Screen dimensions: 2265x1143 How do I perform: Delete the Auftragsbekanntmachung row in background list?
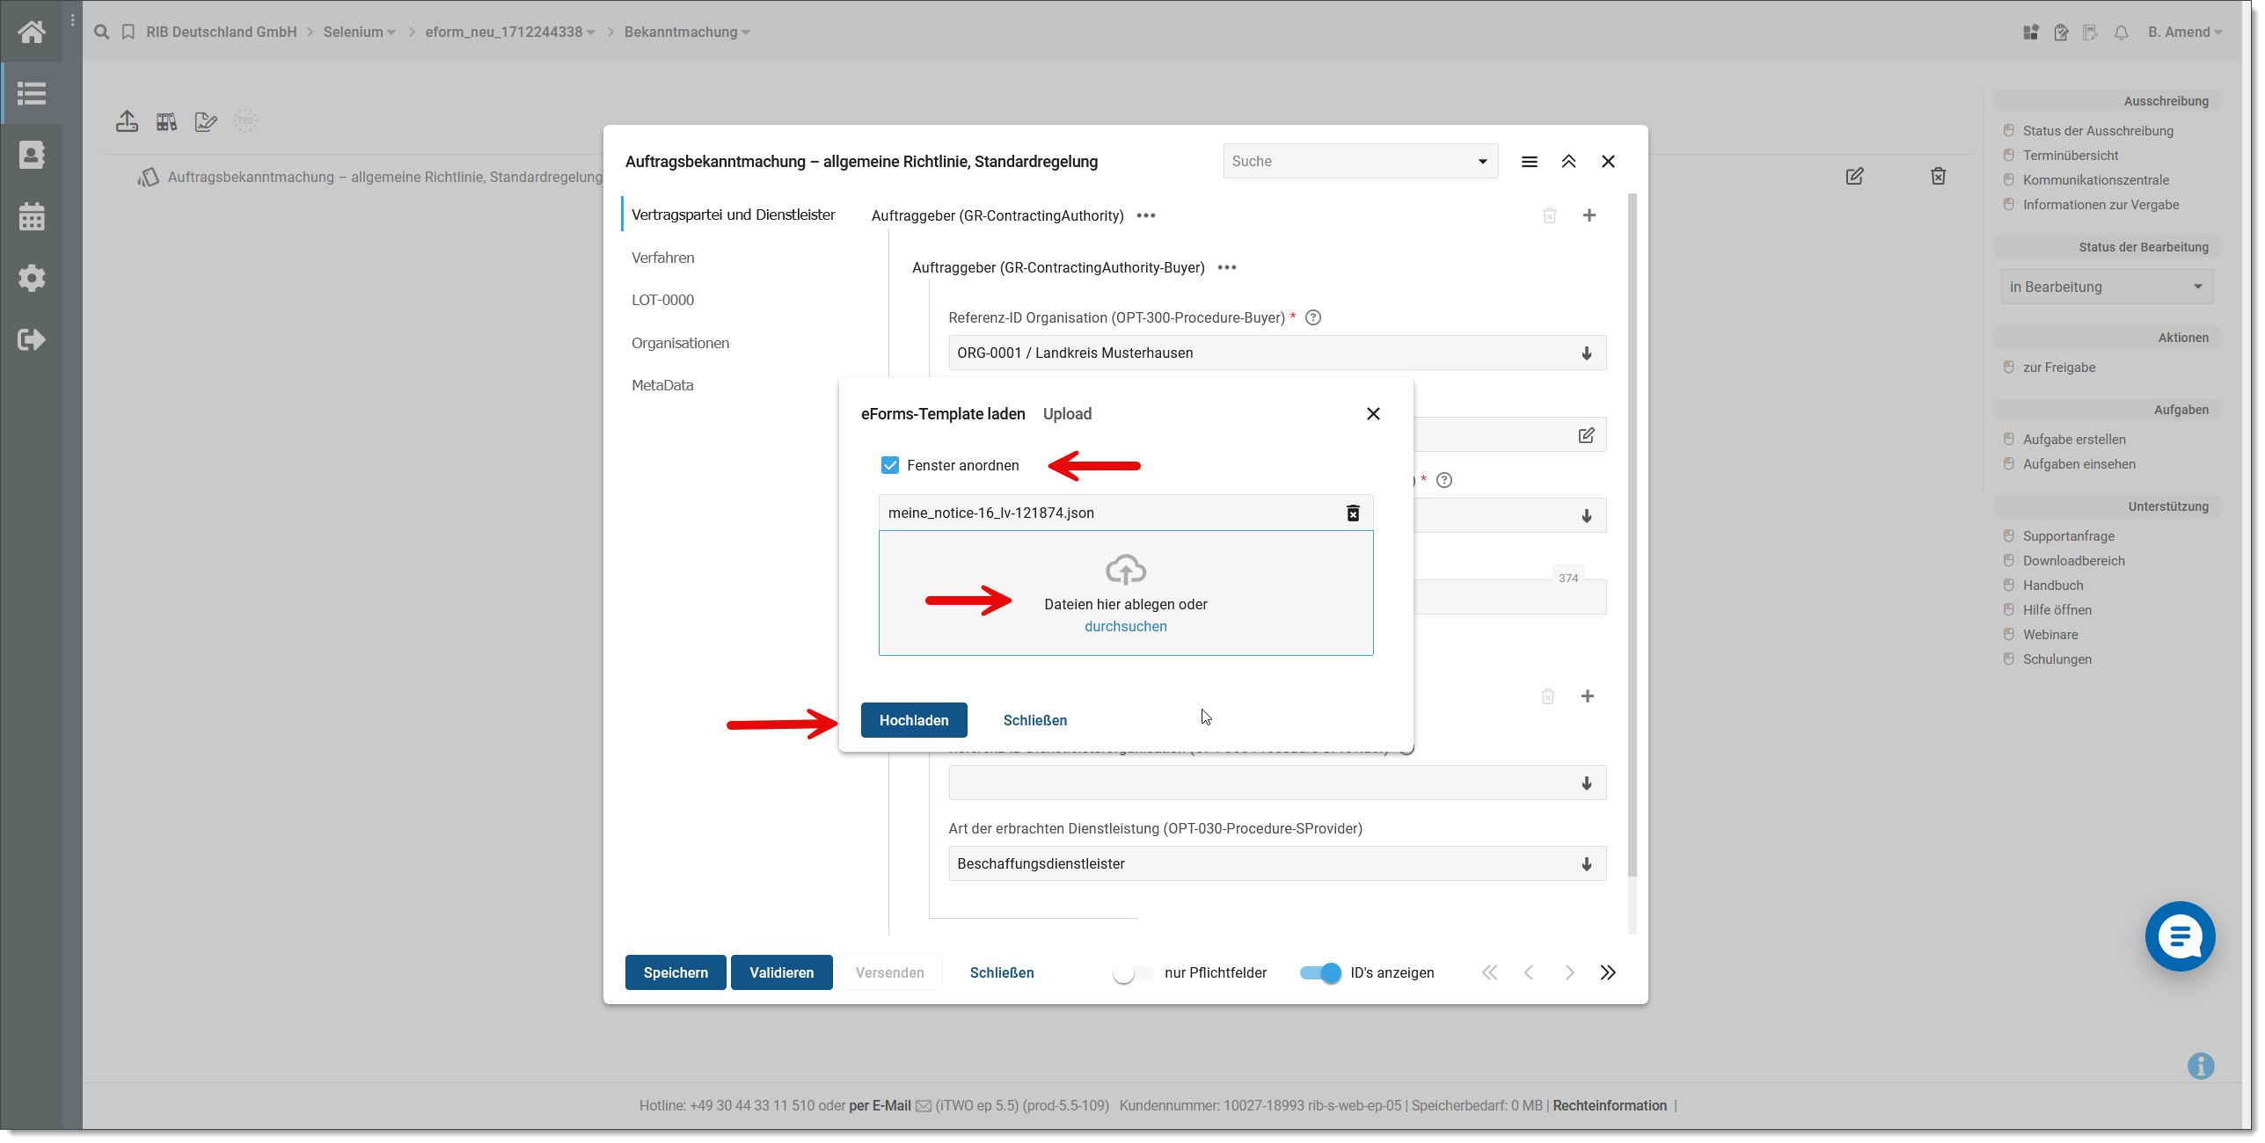pyautogui.click(x=1938, y=177)
